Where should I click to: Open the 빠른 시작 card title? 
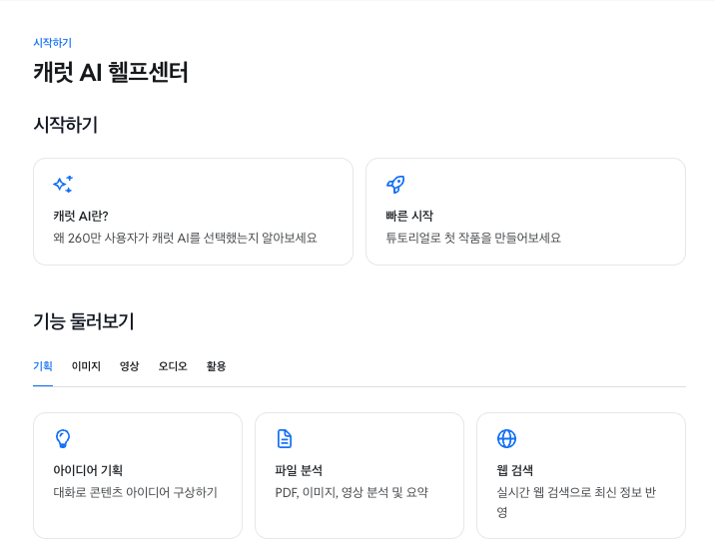pyautogui.click(x=409, y=216)
